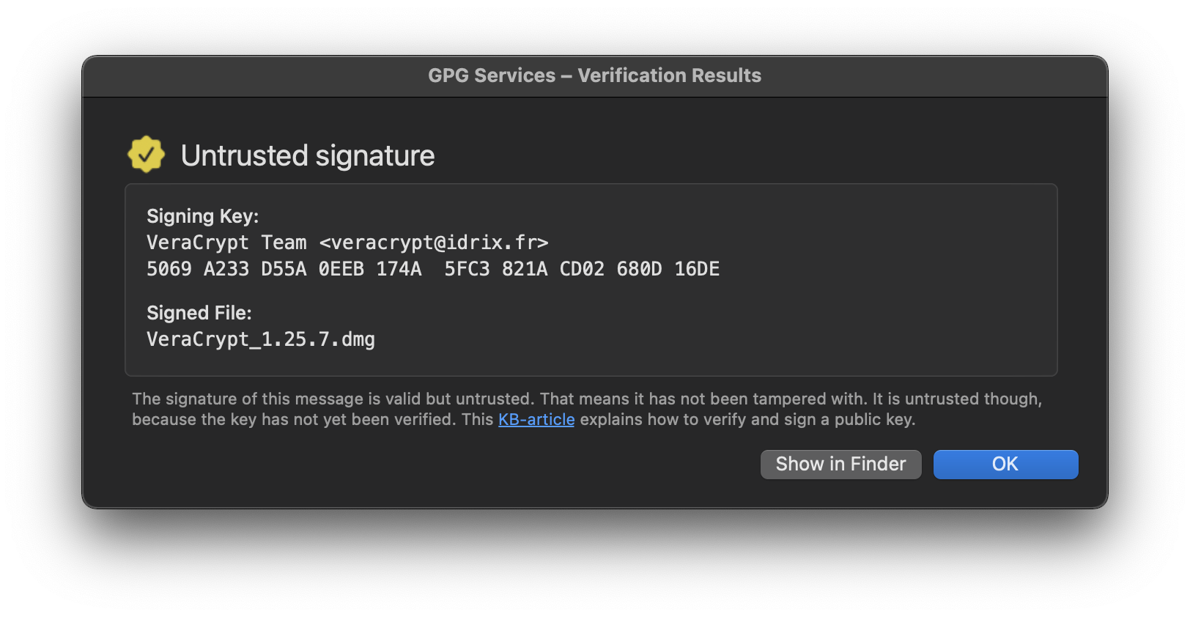Select the VeraCrypt_1.25.7.dmg file name
The image size is (1190, 617).
[x=261, y=339]
